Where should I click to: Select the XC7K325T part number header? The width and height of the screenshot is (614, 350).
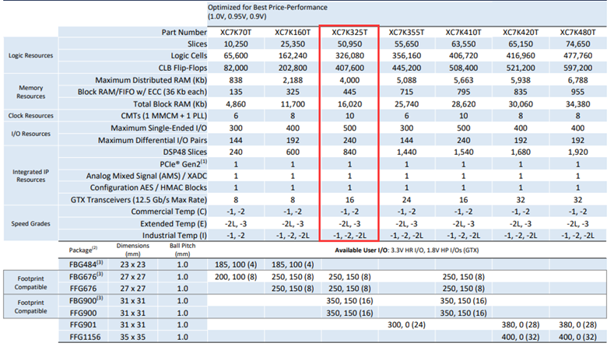tap(349, 32)
